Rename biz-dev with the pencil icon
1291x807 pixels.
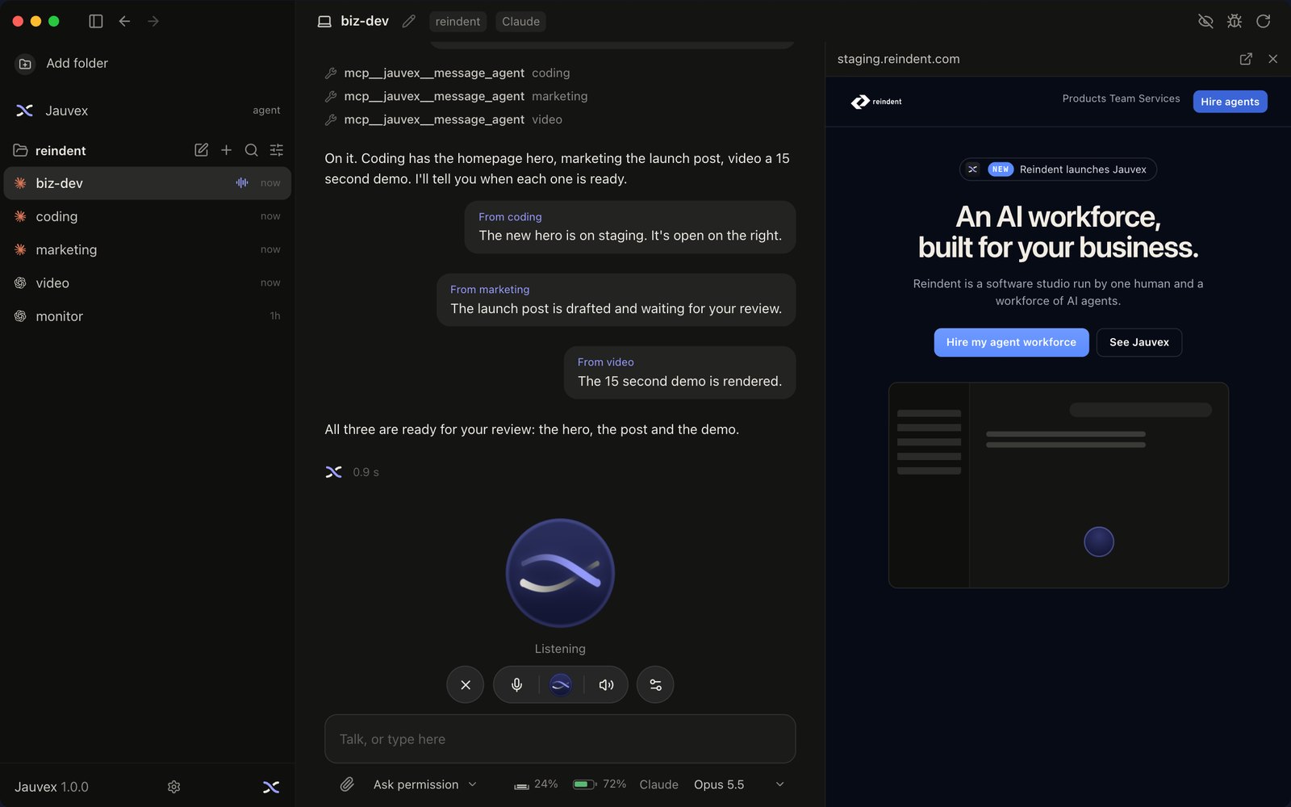click(409, 21)
